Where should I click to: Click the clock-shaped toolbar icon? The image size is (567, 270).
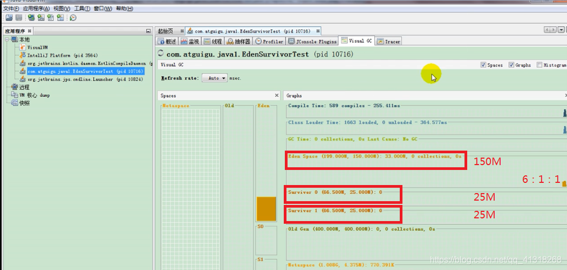click(73, 17)
